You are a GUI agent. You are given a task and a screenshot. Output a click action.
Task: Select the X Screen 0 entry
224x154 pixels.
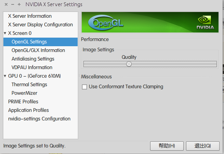20,33
